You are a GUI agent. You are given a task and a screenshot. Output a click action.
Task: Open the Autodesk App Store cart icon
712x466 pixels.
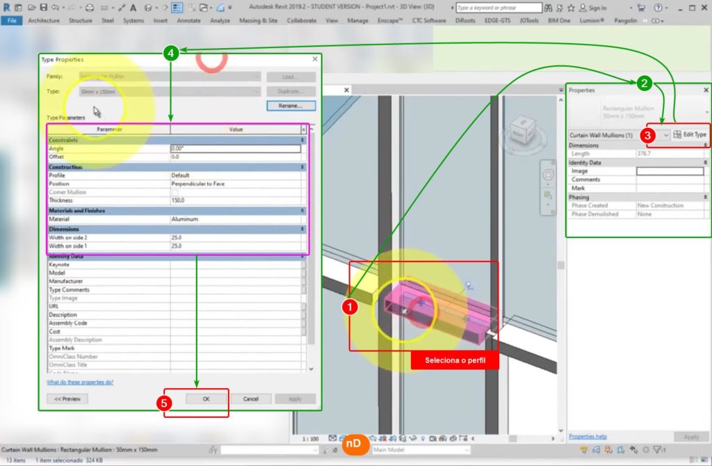[x=639, y=8]
